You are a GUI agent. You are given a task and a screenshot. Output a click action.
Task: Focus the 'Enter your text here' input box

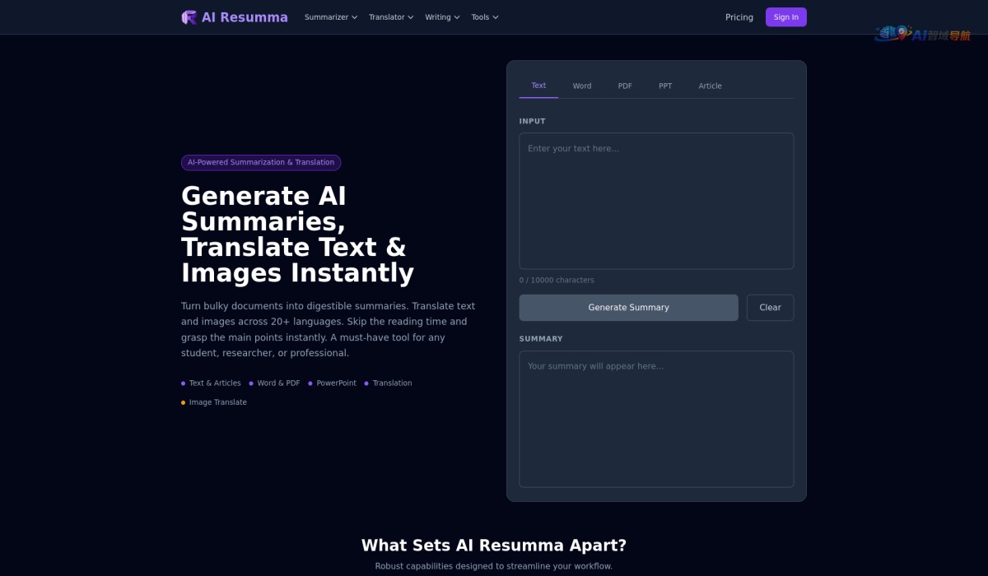pyautogui.click(x=656, y=201)
